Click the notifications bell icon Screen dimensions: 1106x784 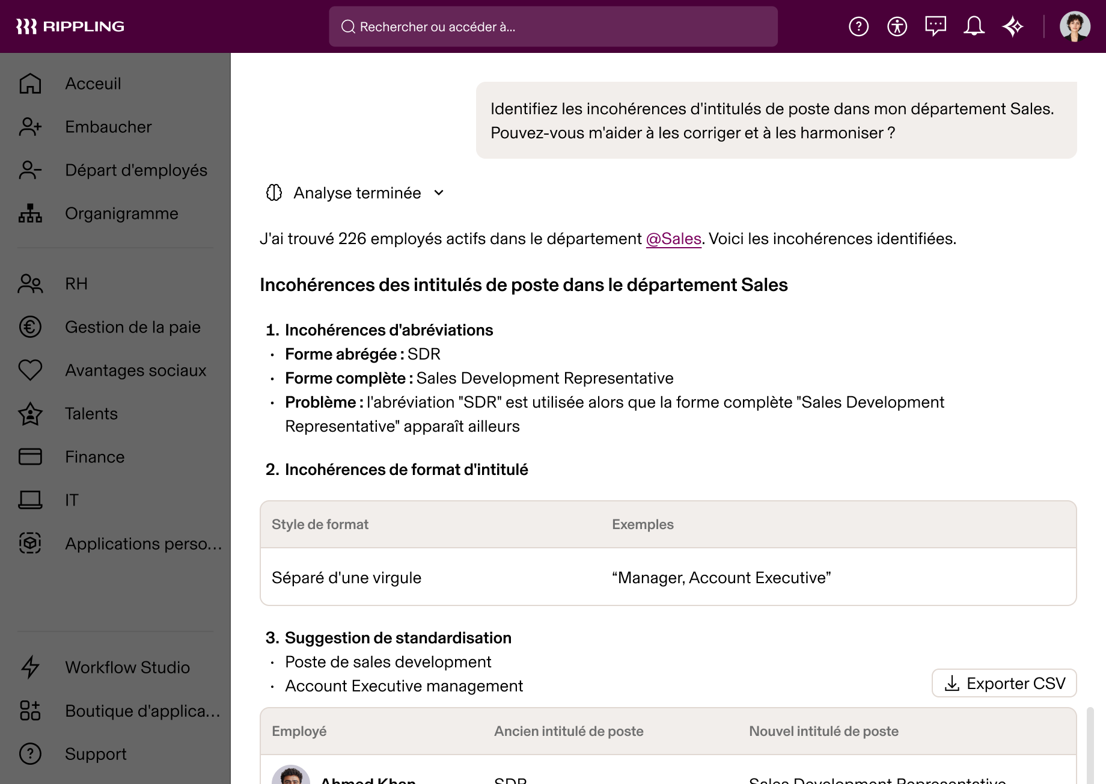[974, 26]
